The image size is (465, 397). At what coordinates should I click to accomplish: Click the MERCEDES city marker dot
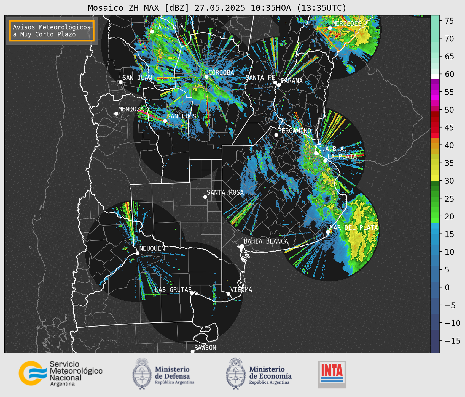click(x=330, y=28)
